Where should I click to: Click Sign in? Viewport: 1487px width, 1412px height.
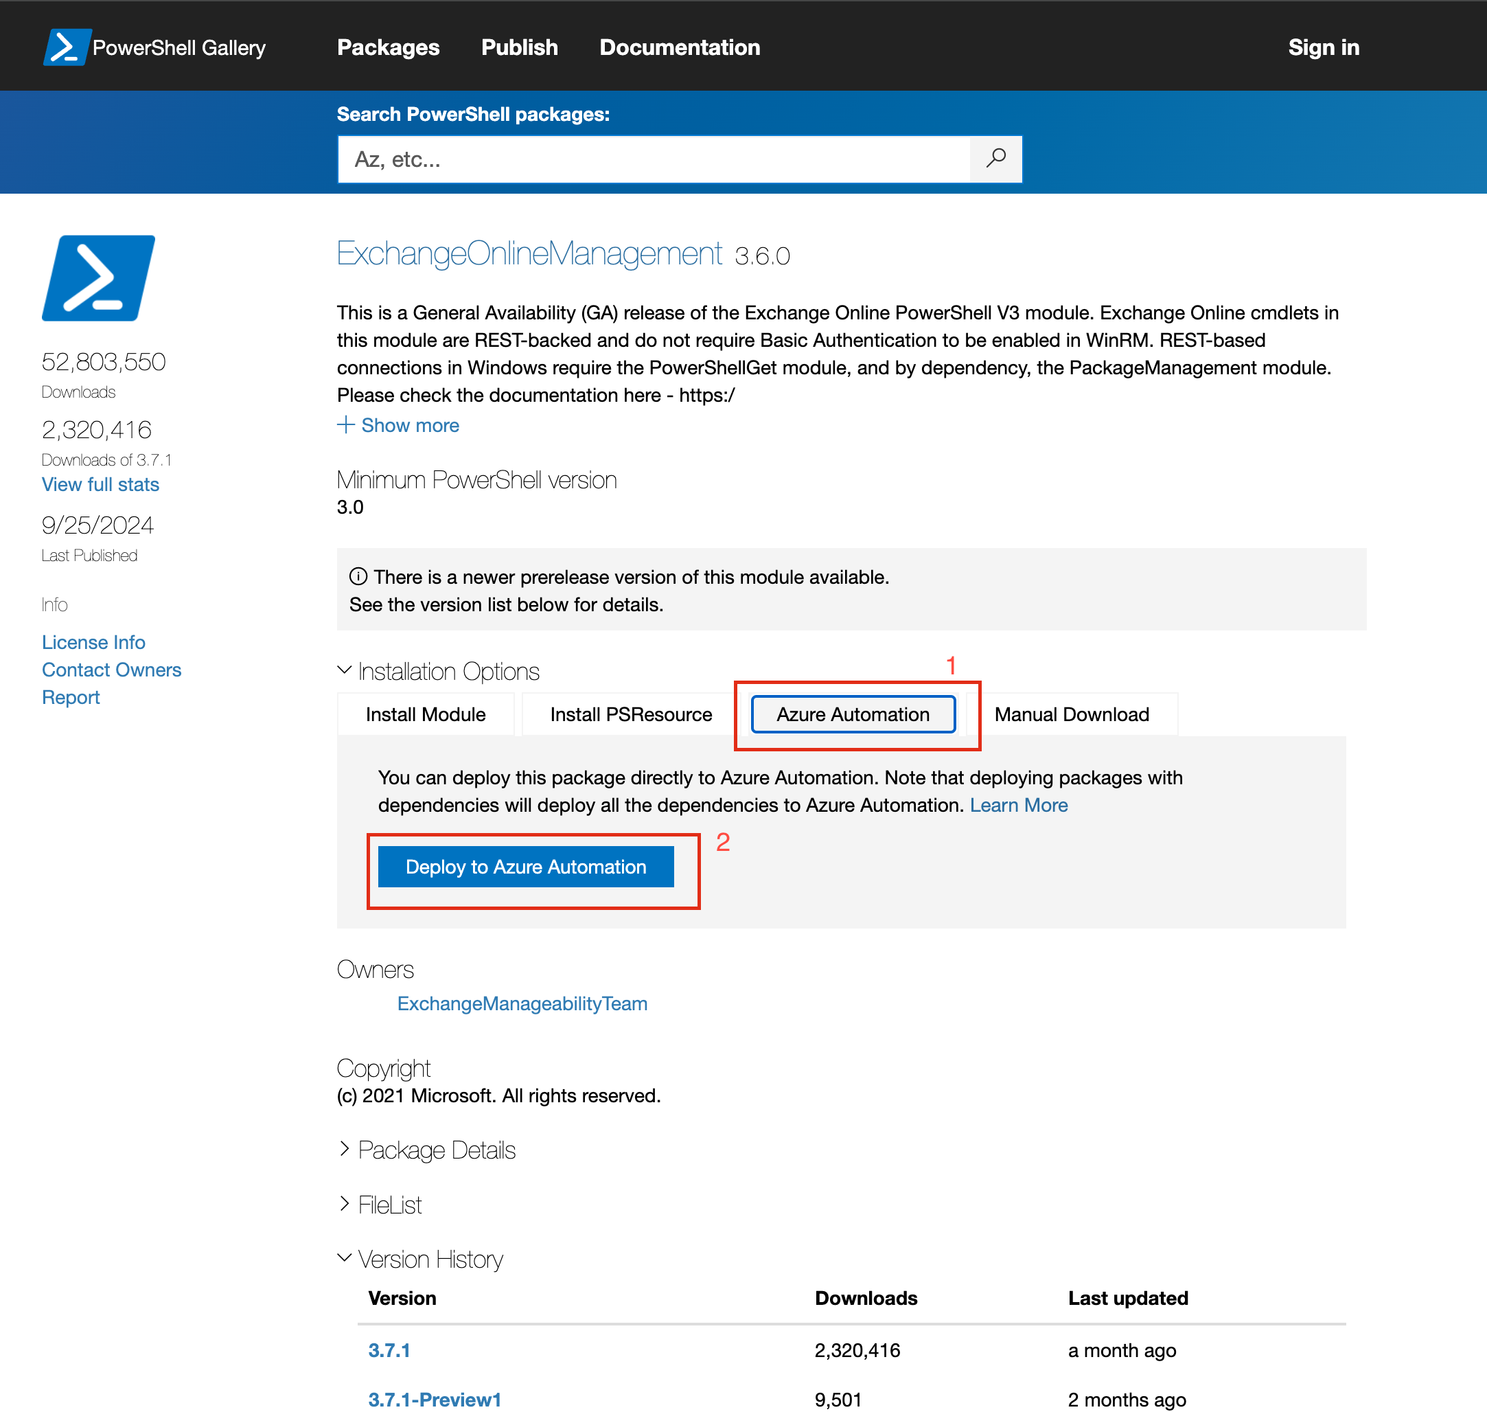[1324, 47]
